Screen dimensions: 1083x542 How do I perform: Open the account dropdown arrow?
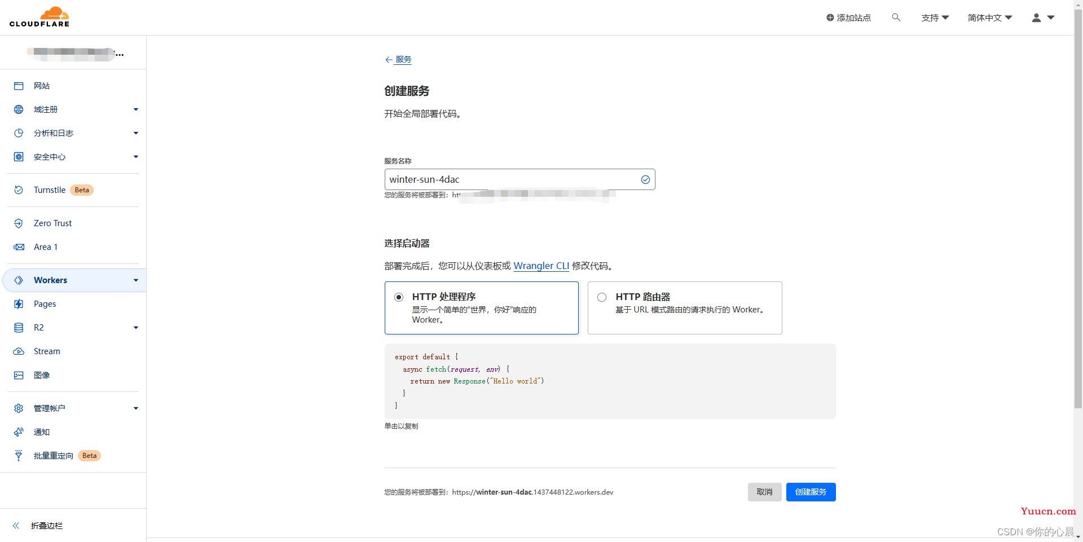click(1051, 17)
